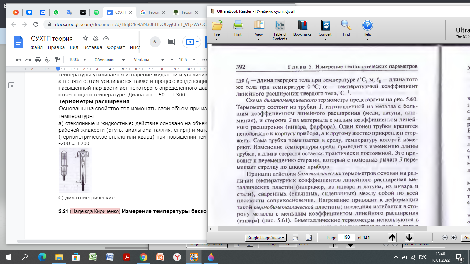This screenshot has height=264, width=470.
Task: Decrease font size in Google Docs
Action: (x=172, y=59)
